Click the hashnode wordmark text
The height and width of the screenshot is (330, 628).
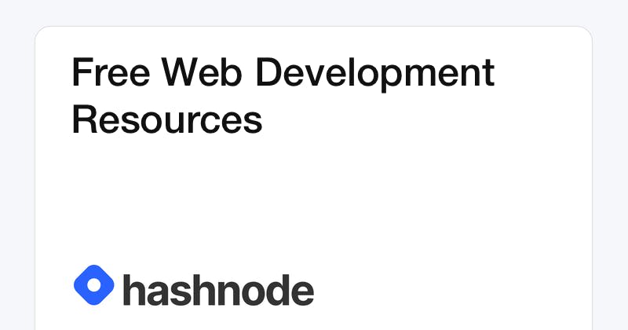click(x=218, y=291)
